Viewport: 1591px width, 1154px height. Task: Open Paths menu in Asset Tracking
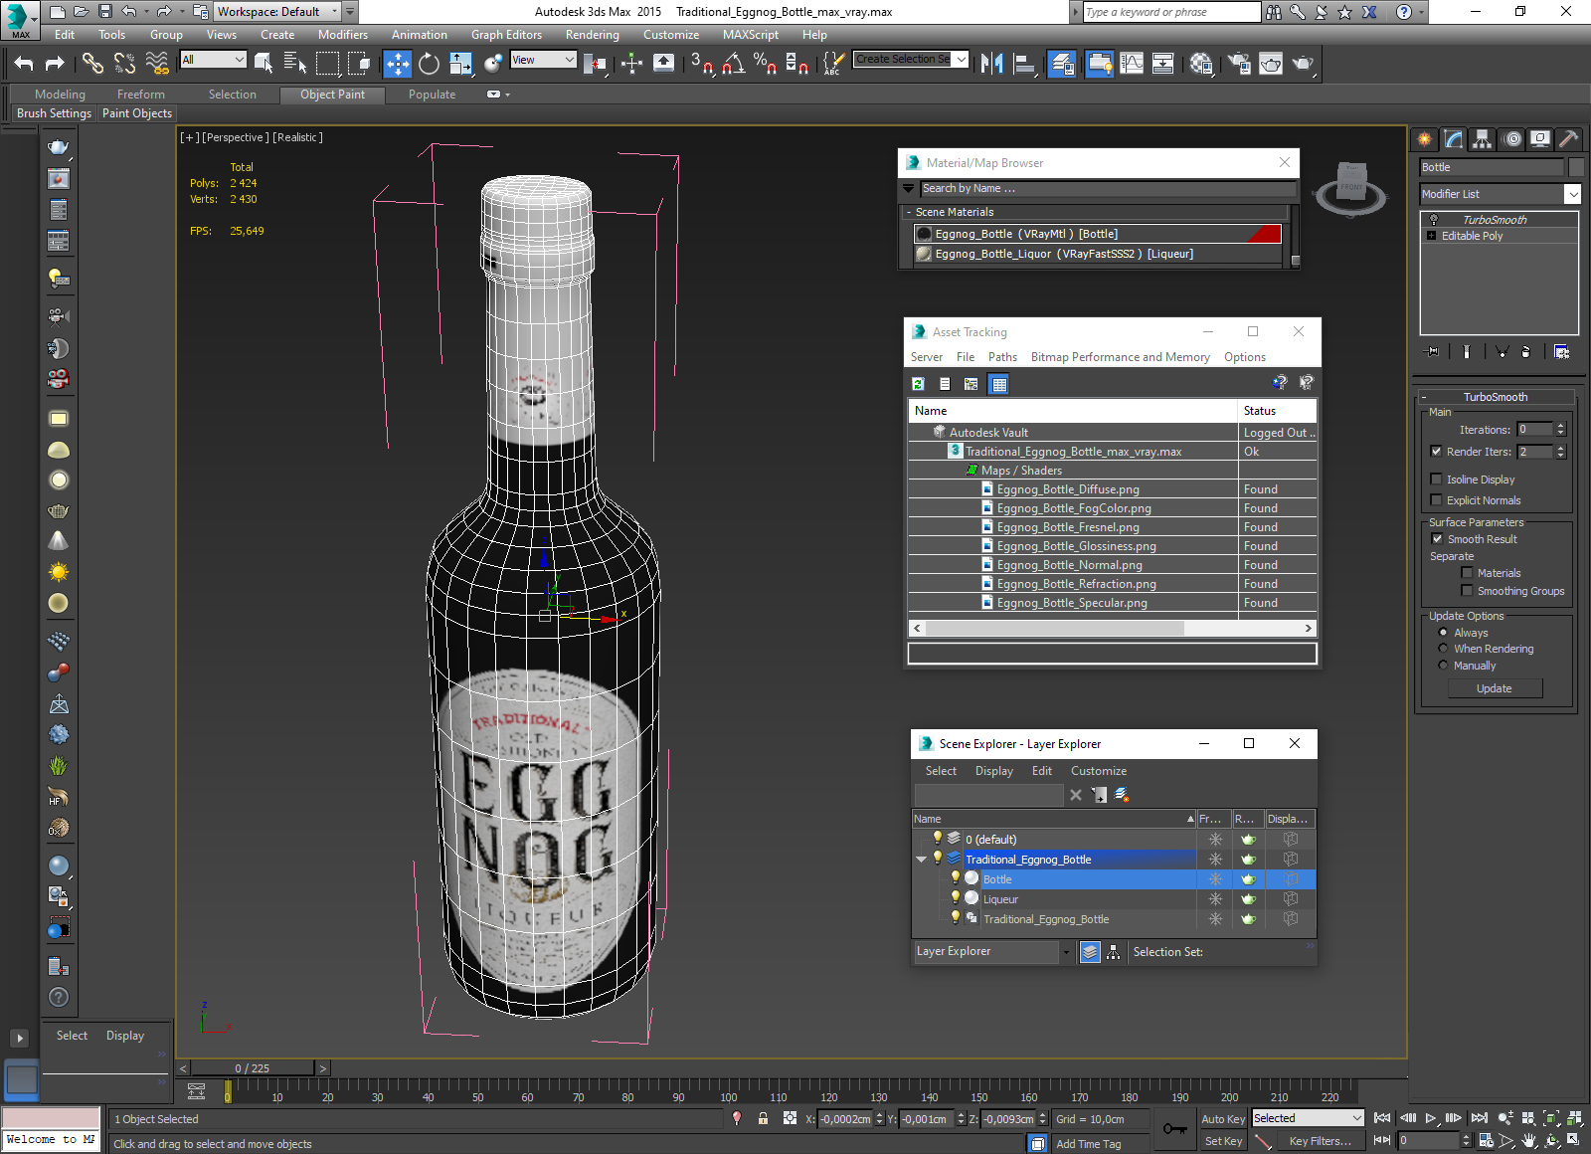point(1002,357)
